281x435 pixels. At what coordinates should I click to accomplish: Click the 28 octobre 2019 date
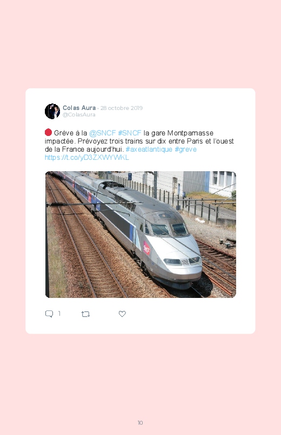coord(122,108)
